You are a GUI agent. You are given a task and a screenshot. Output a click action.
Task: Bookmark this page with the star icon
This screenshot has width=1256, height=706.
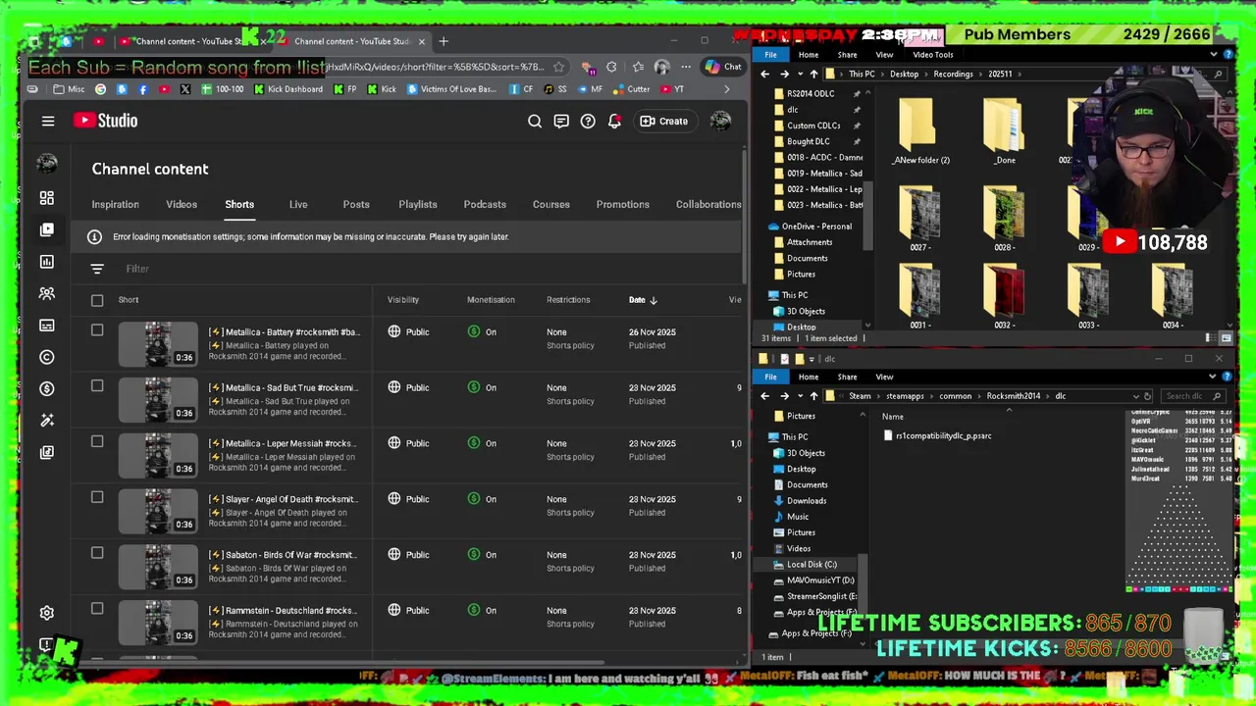click(x=558, y=67)
